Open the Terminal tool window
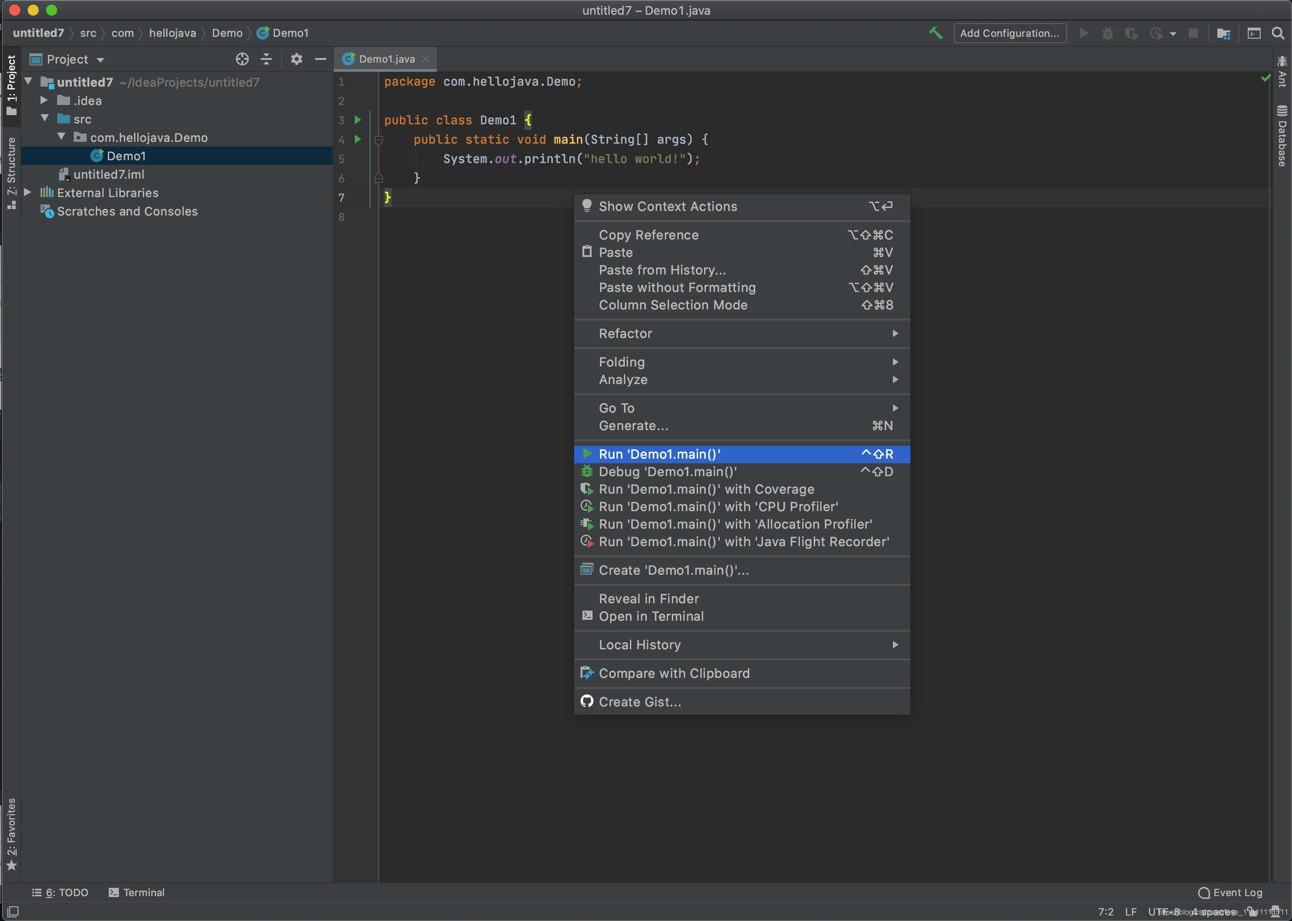1292x921 pixels. pos(136,892)
